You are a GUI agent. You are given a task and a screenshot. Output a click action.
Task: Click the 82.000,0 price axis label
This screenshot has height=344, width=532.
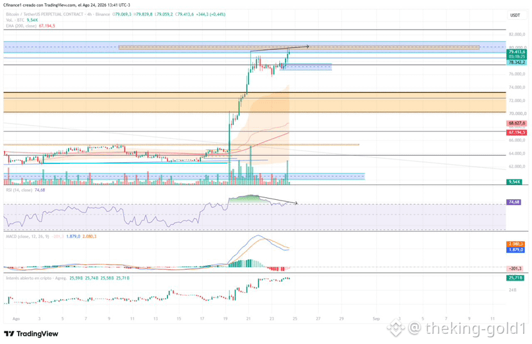(x=517, y=35)
